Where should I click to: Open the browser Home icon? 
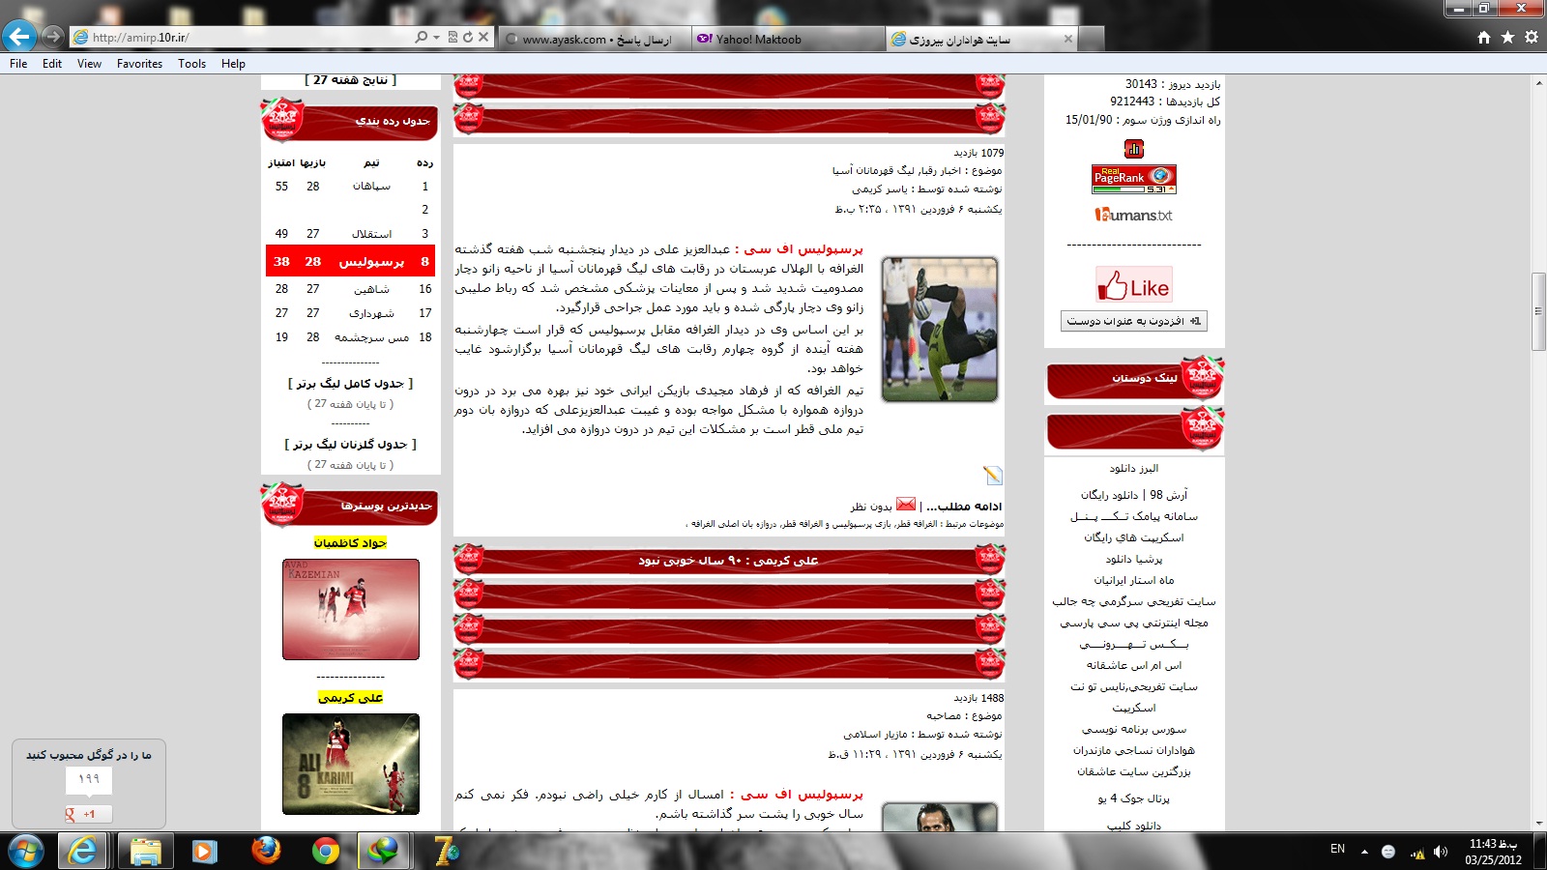pos(1484,38)
